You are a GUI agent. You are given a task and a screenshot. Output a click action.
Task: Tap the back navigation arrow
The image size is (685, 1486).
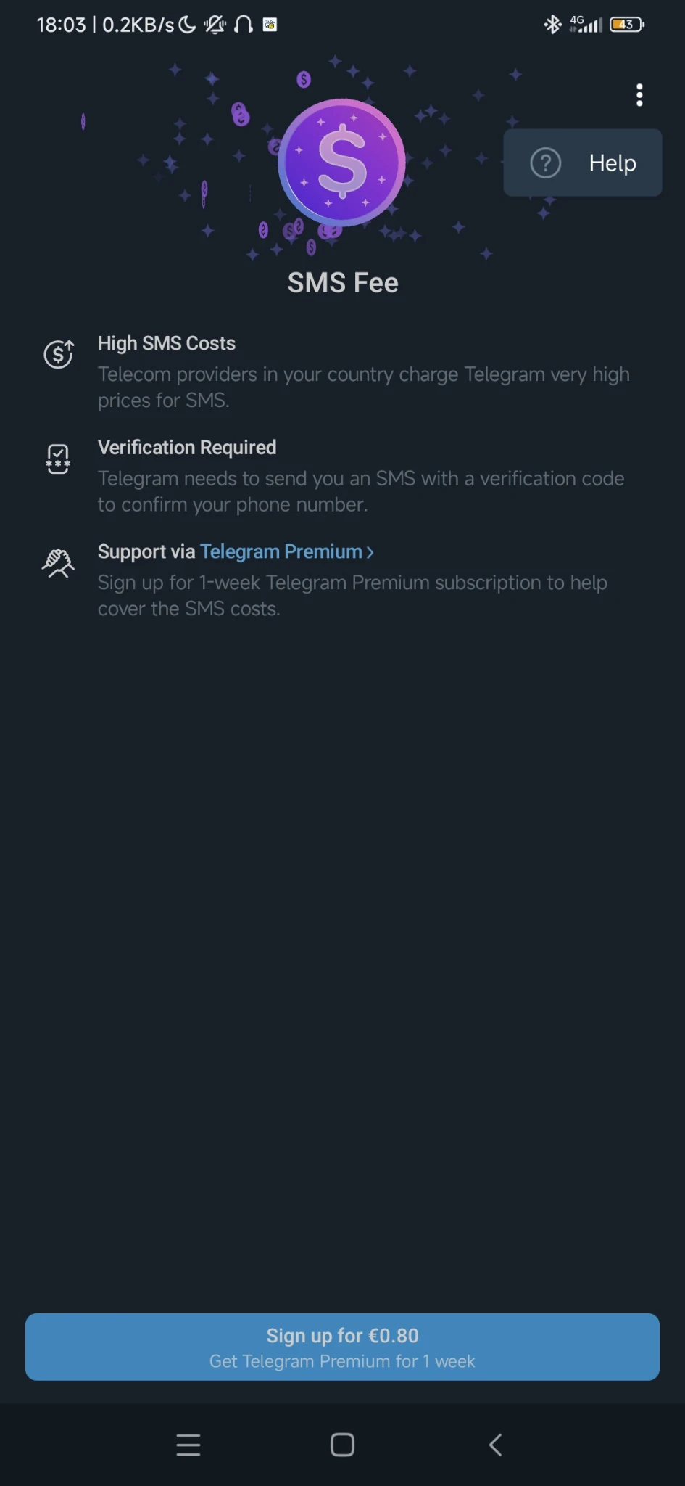click(x=496, y=1445)
